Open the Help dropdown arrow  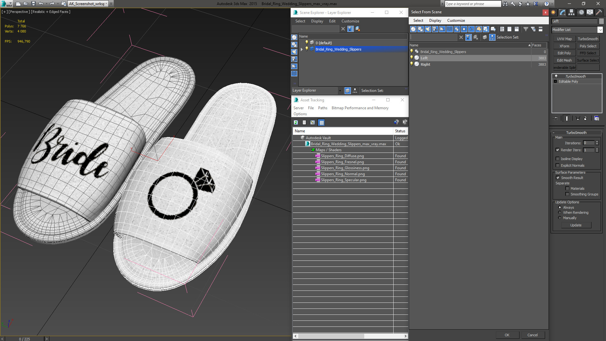pyautogui.click(x=552, y=4)
